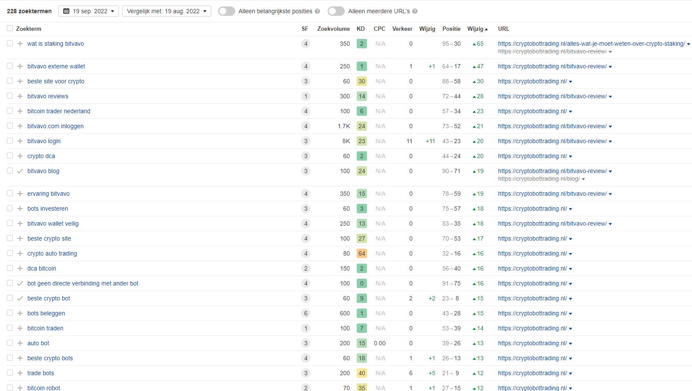
Task: Click checkmark icon next to 'bitvavo blog'
Action: pos(20,171)
